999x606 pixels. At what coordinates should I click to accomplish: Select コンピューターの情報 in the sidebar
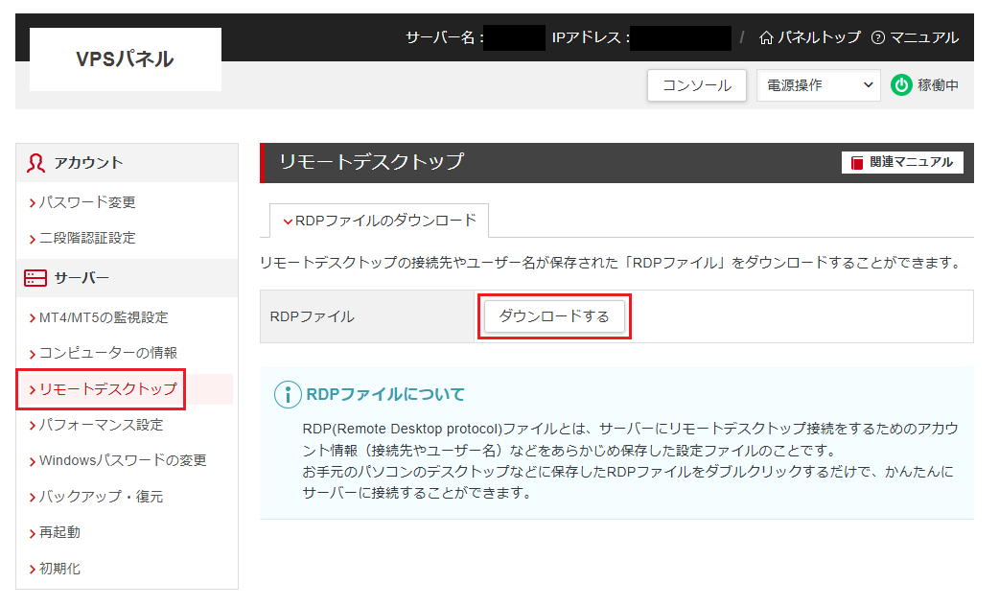pos(107,353)
